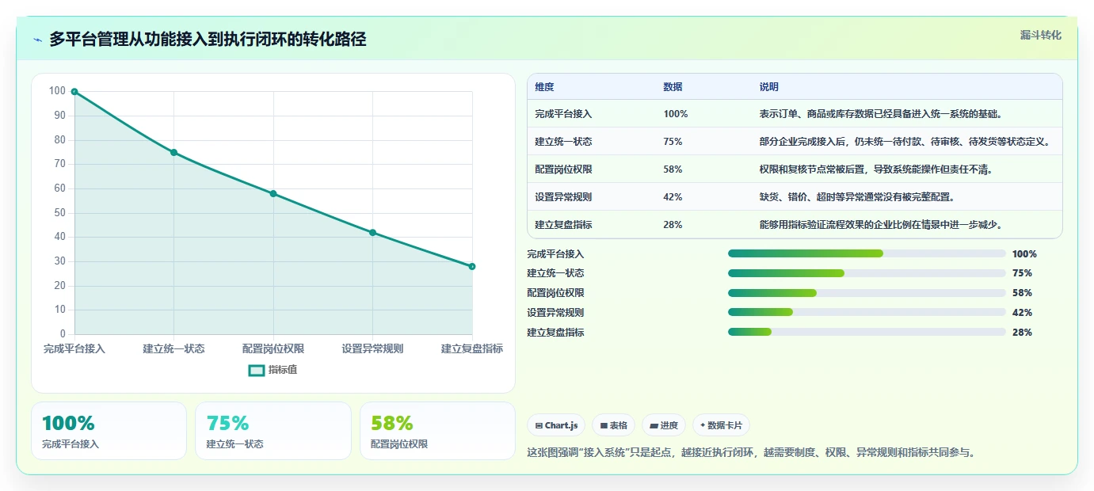This screenshot has height=491, width=1094.
Task: Click the 完成平台接入 progress bar
Action: pyautogui.click(x=867, y=253)
